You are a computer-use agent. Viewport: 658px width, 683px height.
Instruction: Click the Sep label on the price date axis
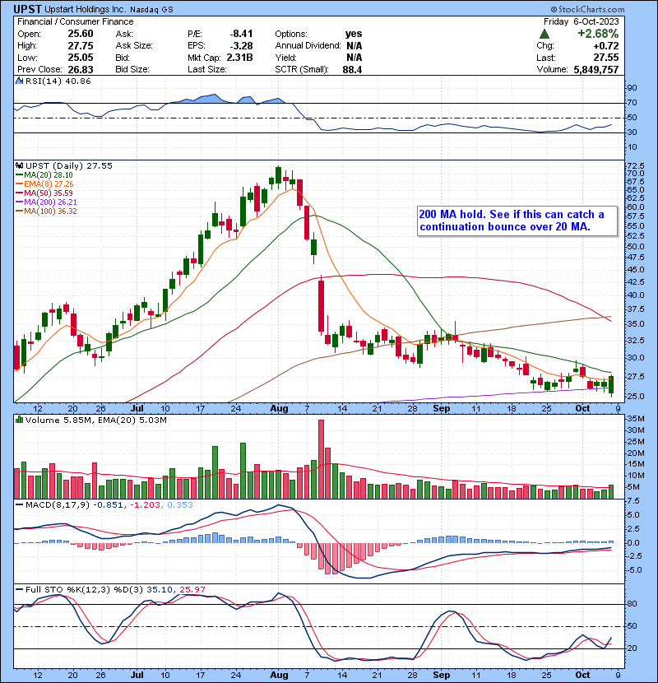[x=443, y=408]
